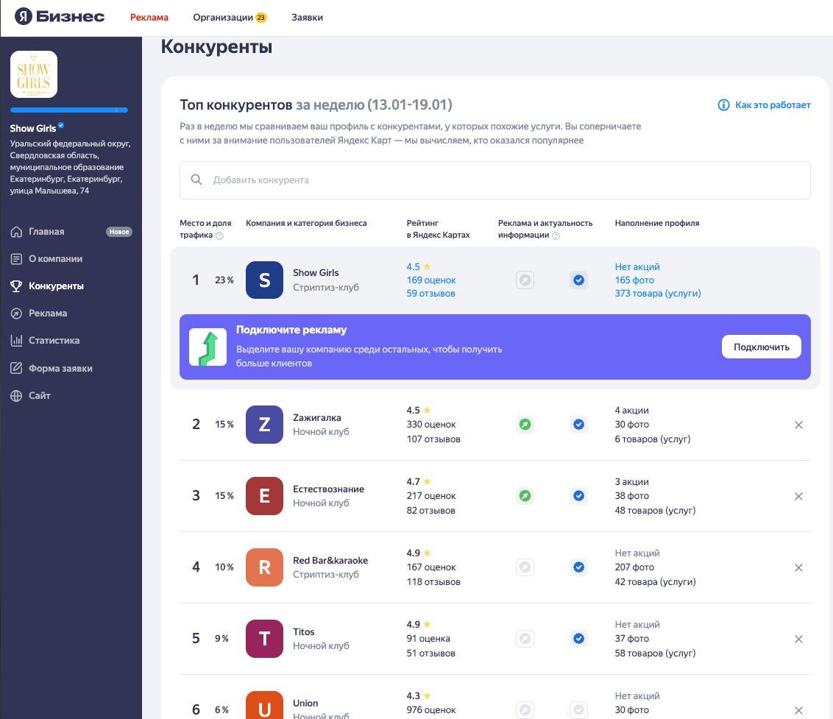Remove Union from competitors list
The height and width of the screenshot is (719, 833).
click(x=798, y=710)
